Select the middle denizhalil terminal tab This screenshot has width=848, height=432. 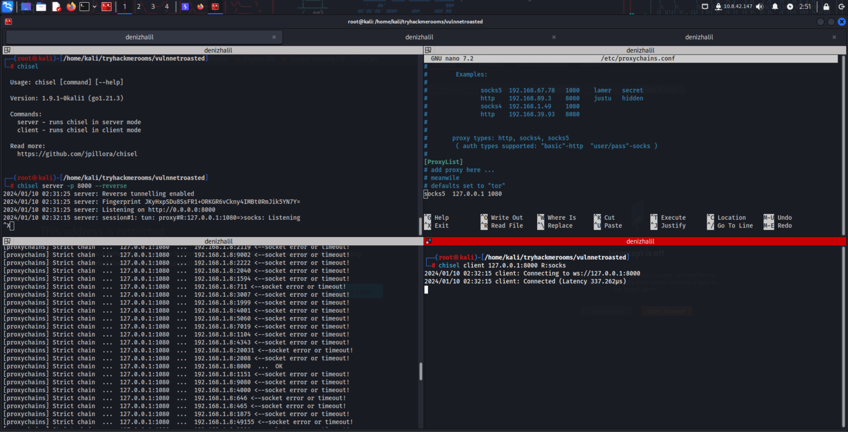[419, 36]
